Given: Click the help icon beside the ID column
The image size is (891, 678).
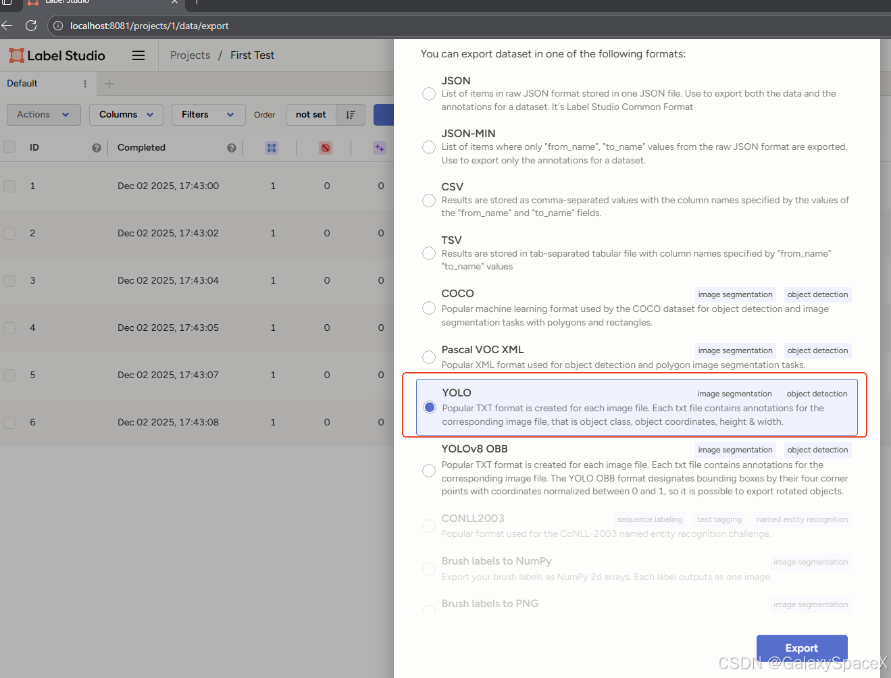Looking at the screenshot, I should 97,148.
